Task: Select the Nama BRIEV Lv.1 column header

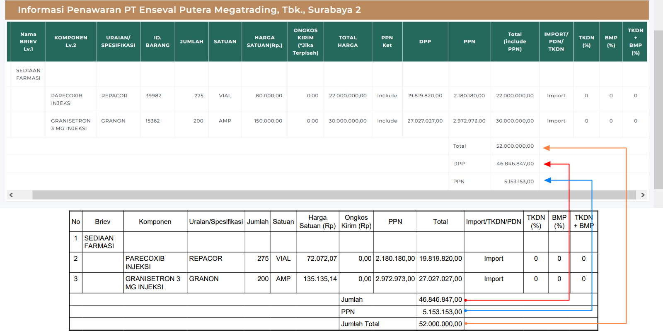Action: pos(28,41)
